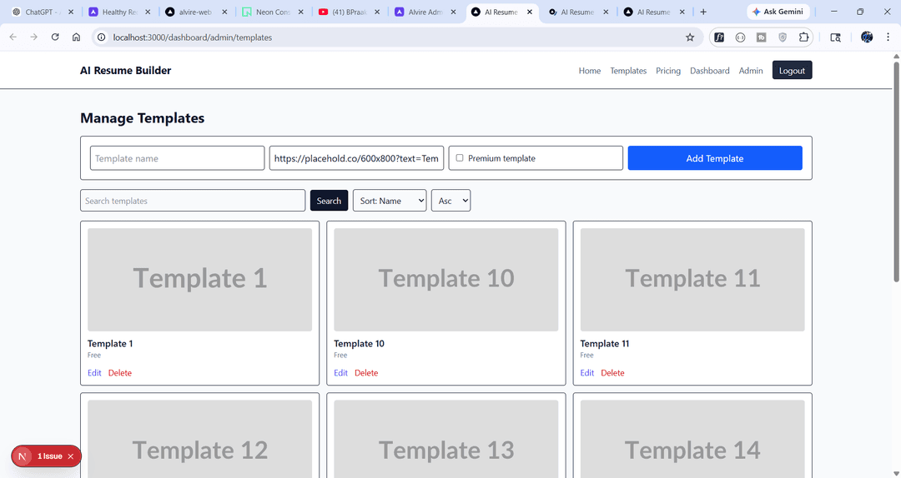Screen dimensions: 901x478
Task: Click the browser forward arrow
Action: [34, 37]
